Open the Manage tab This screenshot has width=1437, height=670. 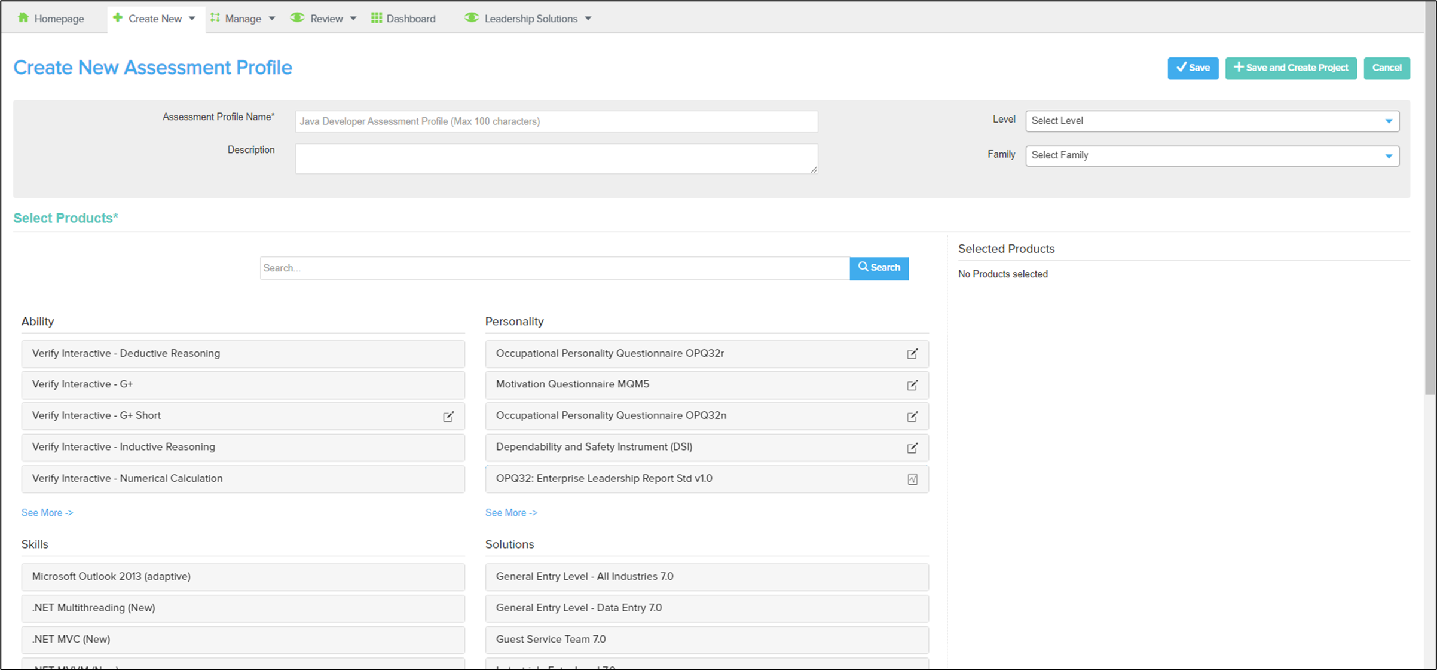(x=243, y=19)
